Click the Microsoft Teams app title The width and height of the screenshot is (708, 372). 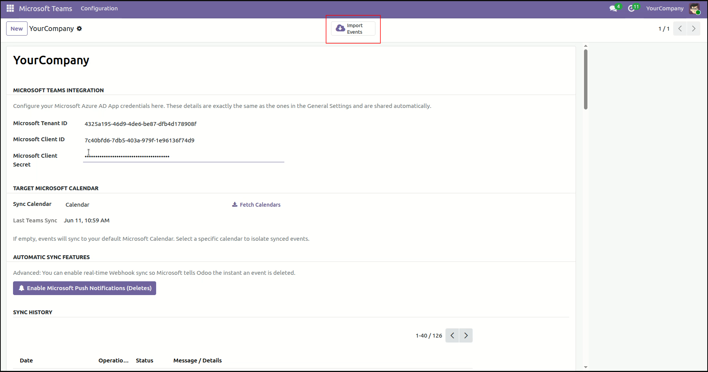[x=46, y=8]
